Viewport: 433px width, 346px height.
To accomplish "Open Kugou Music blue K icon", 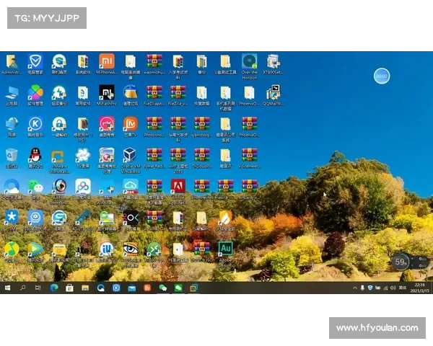I will pos(35,124).
